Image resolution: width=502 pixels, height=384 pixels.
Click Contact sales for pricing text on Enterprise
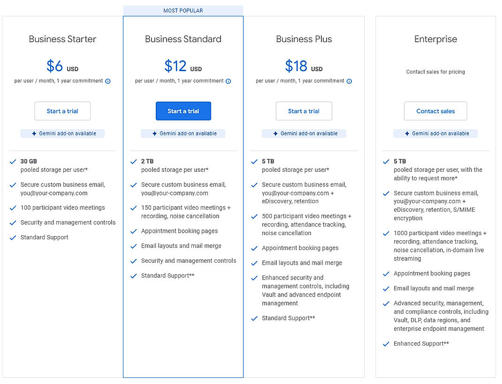(435, 72)
